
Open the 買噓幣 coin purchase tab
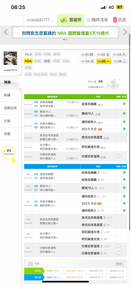[x=71, y=20]
